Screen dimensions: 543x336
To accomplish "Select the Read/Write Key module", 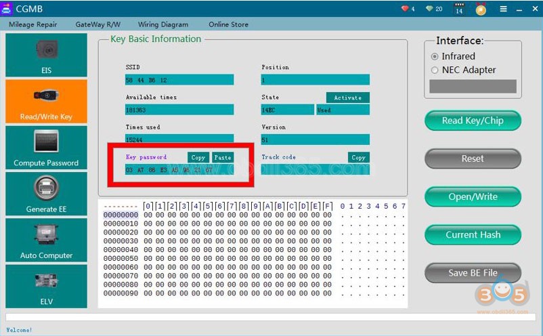I will pos(46,101).
